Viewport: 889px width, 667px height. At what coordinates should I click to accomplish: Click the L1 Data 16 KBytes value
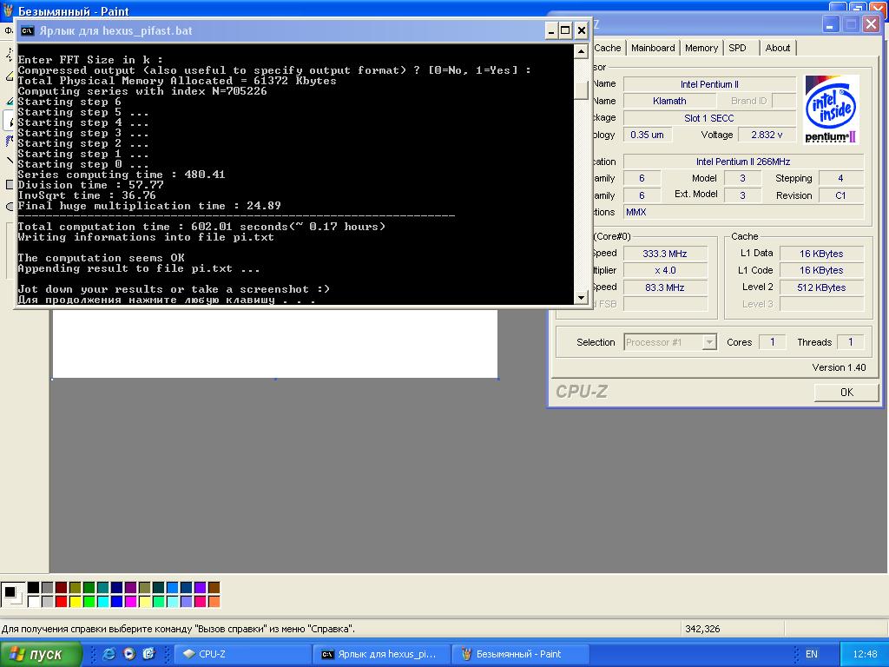tap(821, 254)
